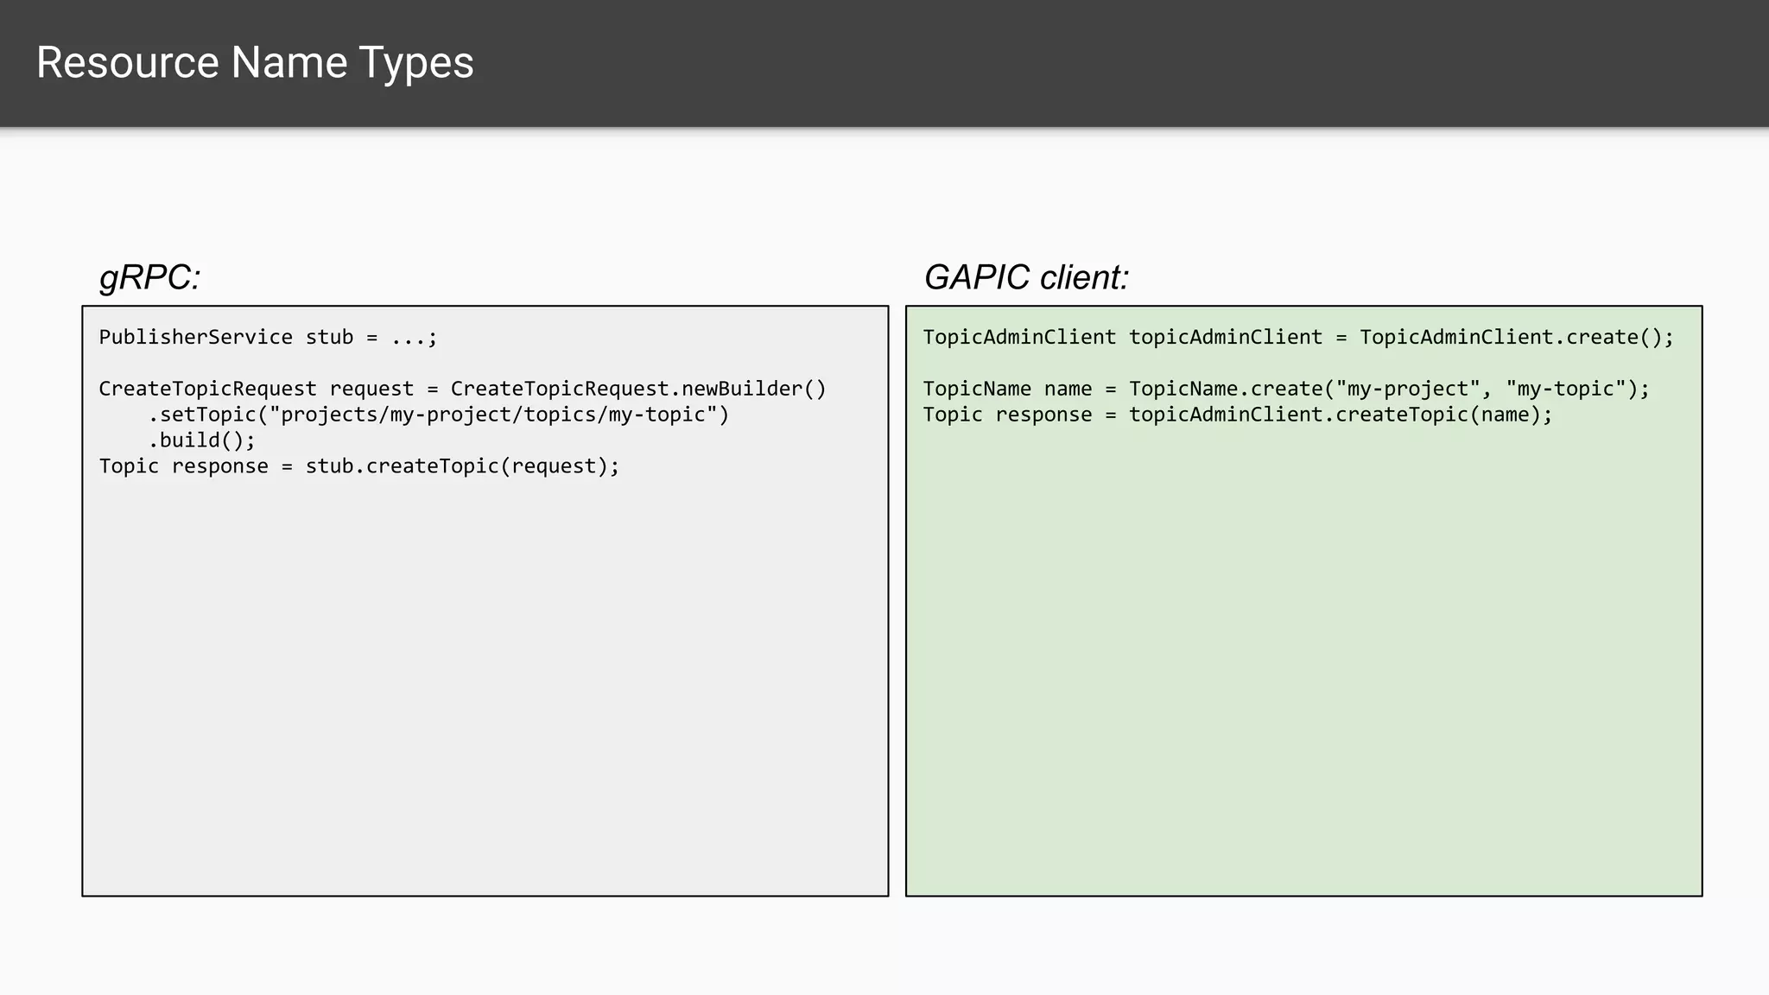Click the CreateTopicRequest.newBuilder() code line

click(463, 389)
